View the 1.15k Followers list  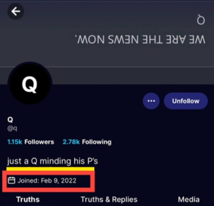tap(31, 142)
